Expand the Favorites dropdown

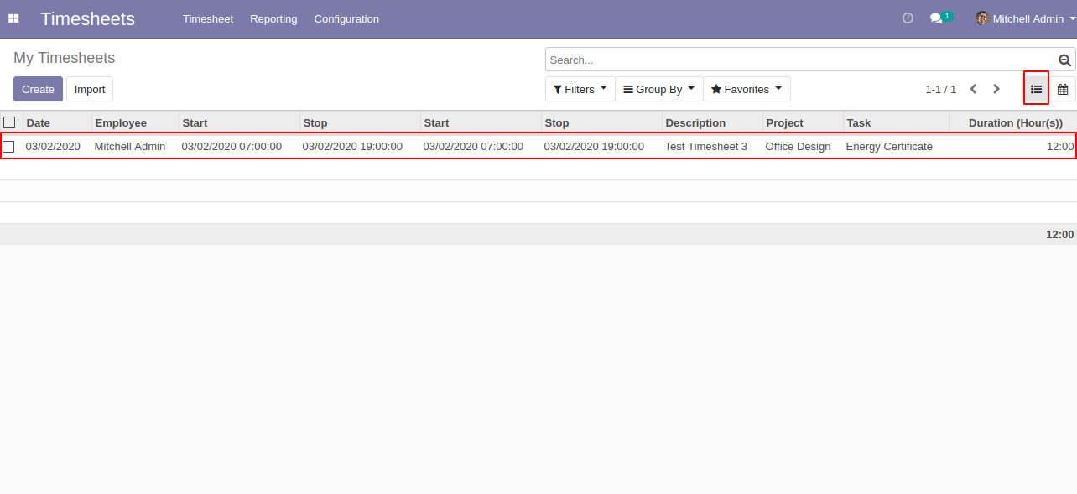[x=747, y=89]
